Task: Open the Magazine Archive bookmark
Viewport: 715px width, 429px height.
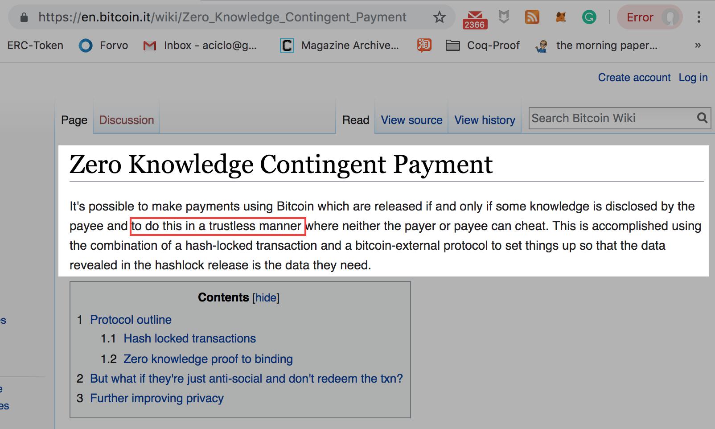Action: coord(339,45)
